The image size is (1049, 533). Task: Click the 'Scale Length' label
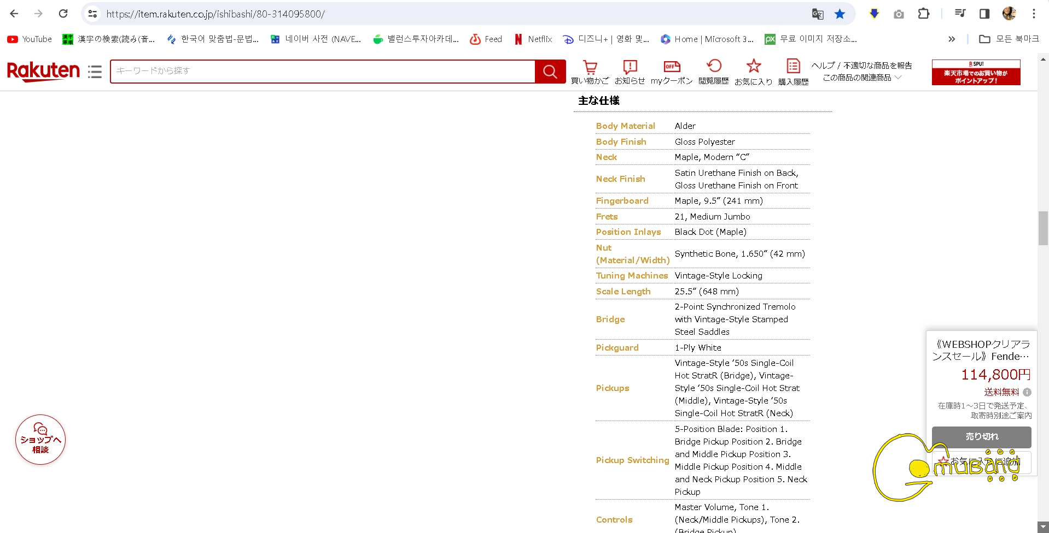click(623, 292)
